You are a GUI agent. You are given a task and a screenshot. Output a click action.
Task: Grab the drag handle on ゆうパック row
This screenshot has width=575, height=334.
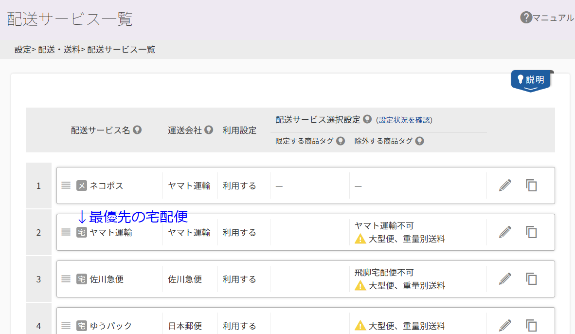(66, 326)
